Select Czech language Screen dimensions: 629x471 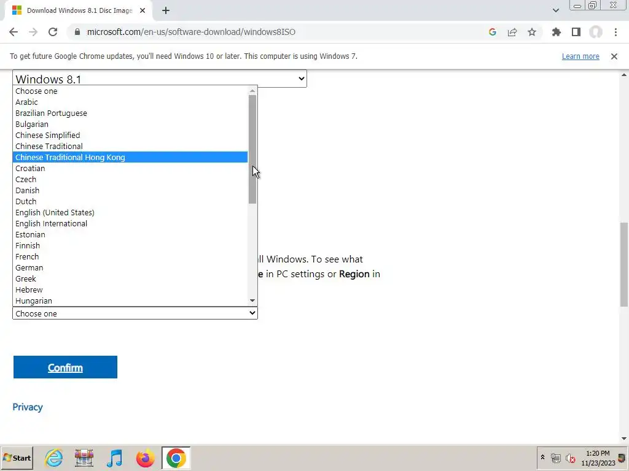pyautogui.click(x=130, y=180)
